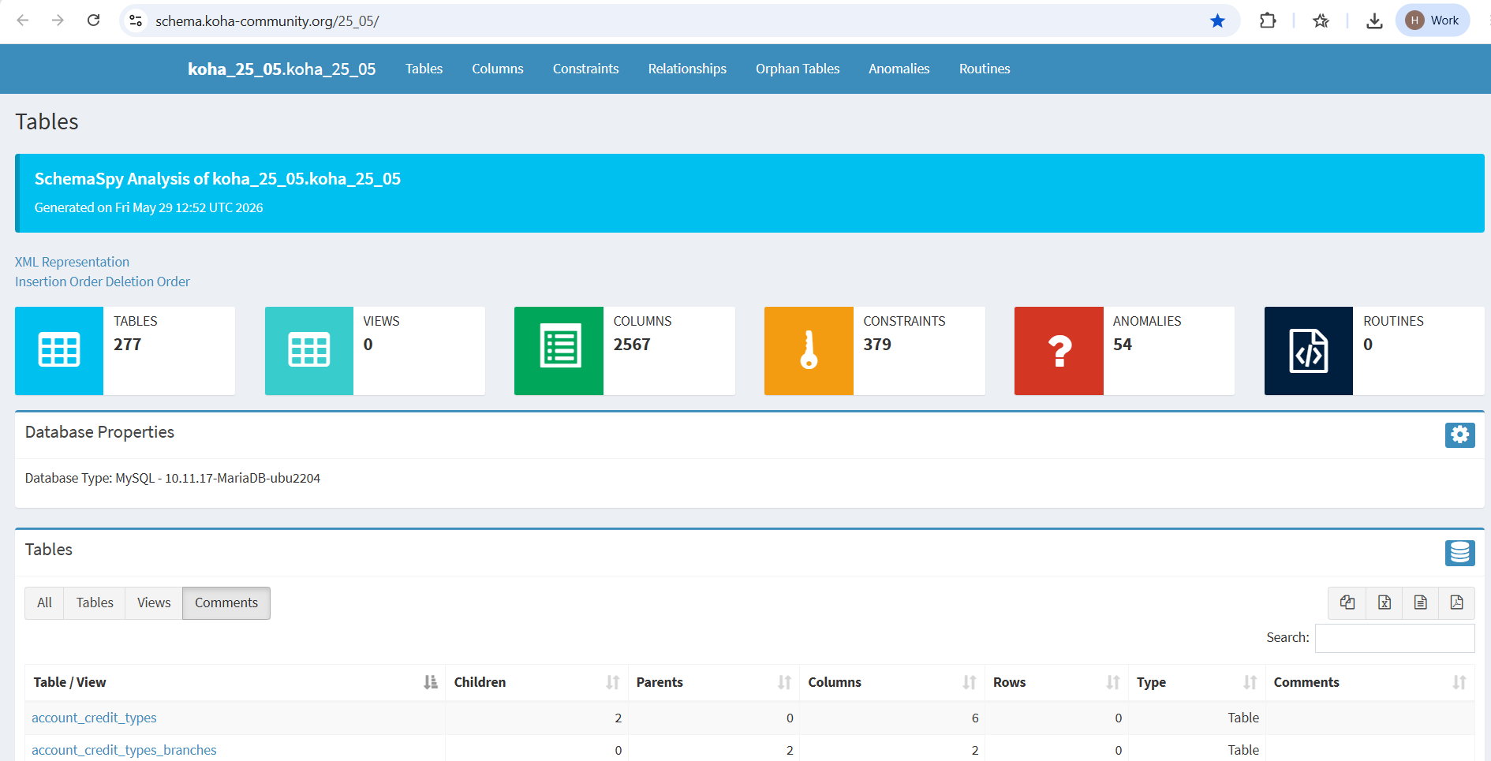
Task: Click the Database Properties gear icon
Action: point(1459,435)
